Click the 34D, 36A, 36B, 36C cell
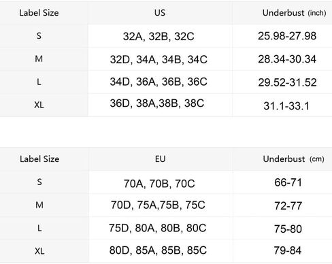The width and height of the screenshot is (332, 264). (159, 82)
